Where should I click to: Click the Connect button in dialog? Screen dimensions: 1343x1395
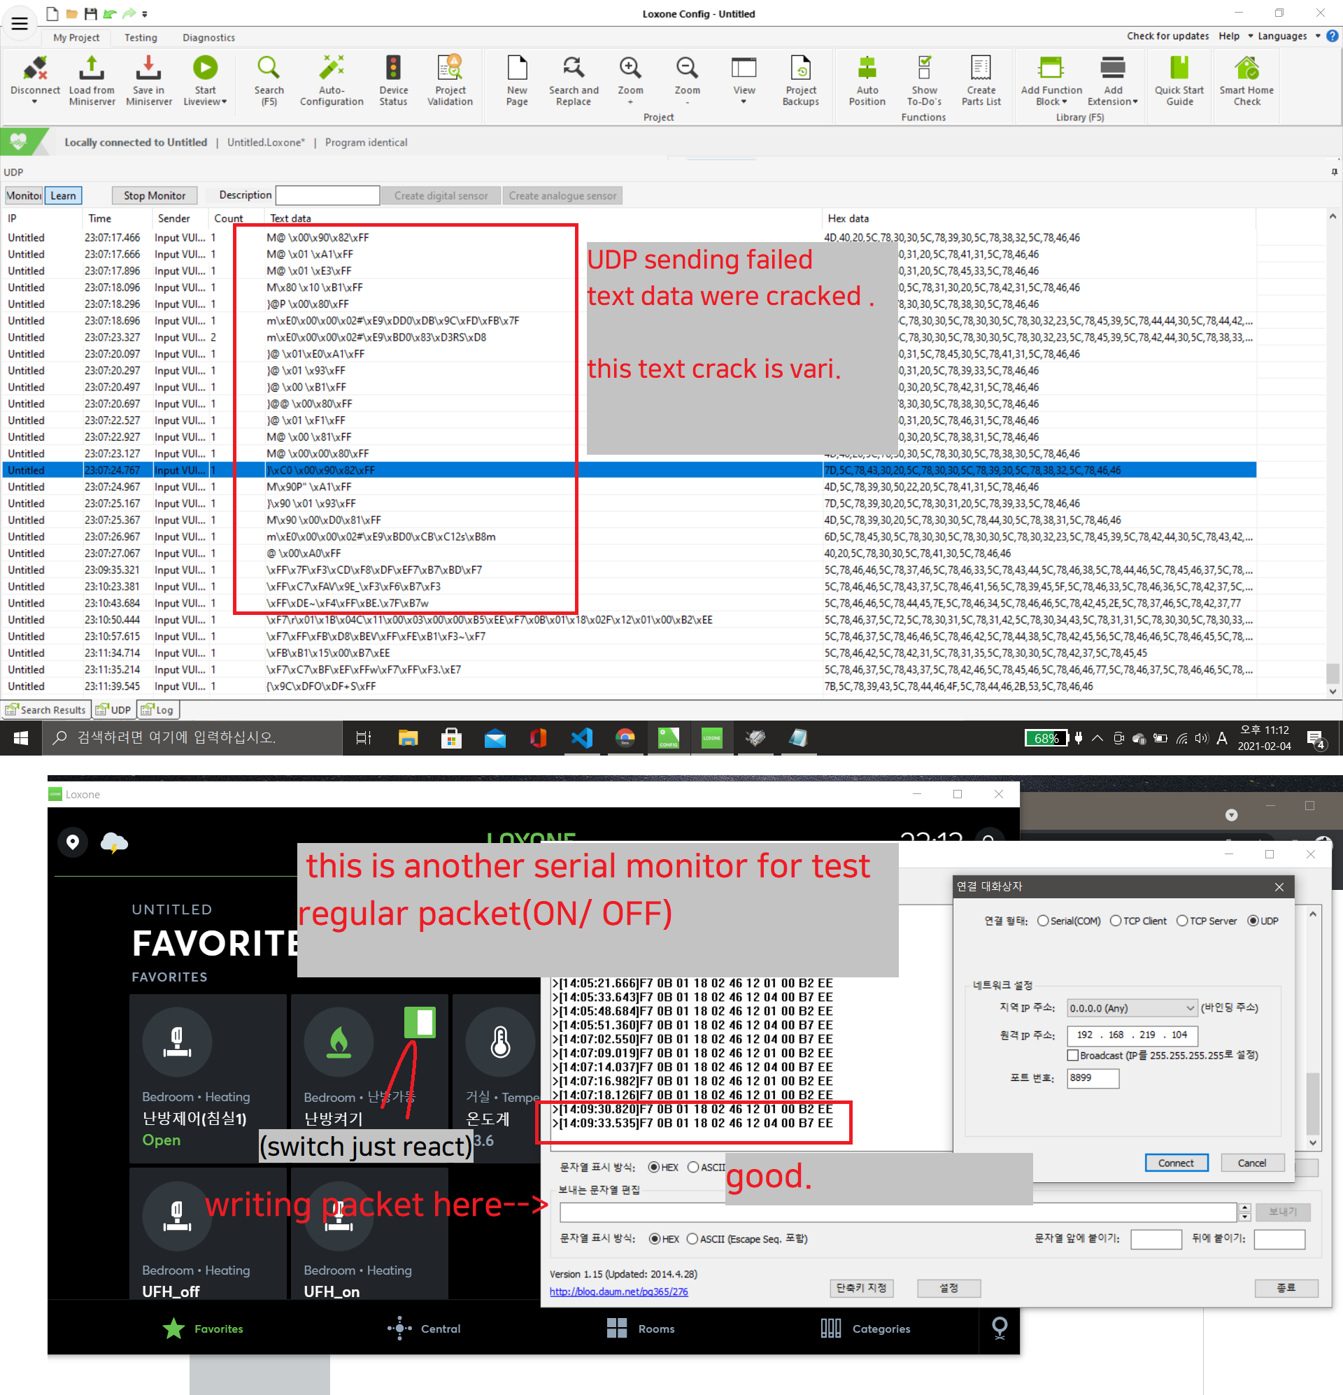click(1175, 1163)
